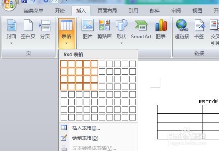The width and height of the screenshot is (219, 151).
Task: Click the top-left table grid cell
Action: click(64, 64)
